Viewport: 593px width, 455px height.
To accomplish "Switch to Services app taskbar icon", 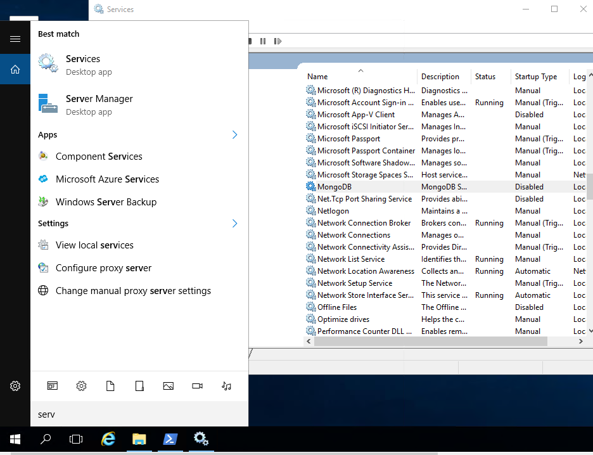I will [201, 439].
